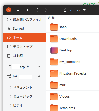The image size is (99, 111).
Task: Click the star icon beside Starred
Action: pos(9,28)
